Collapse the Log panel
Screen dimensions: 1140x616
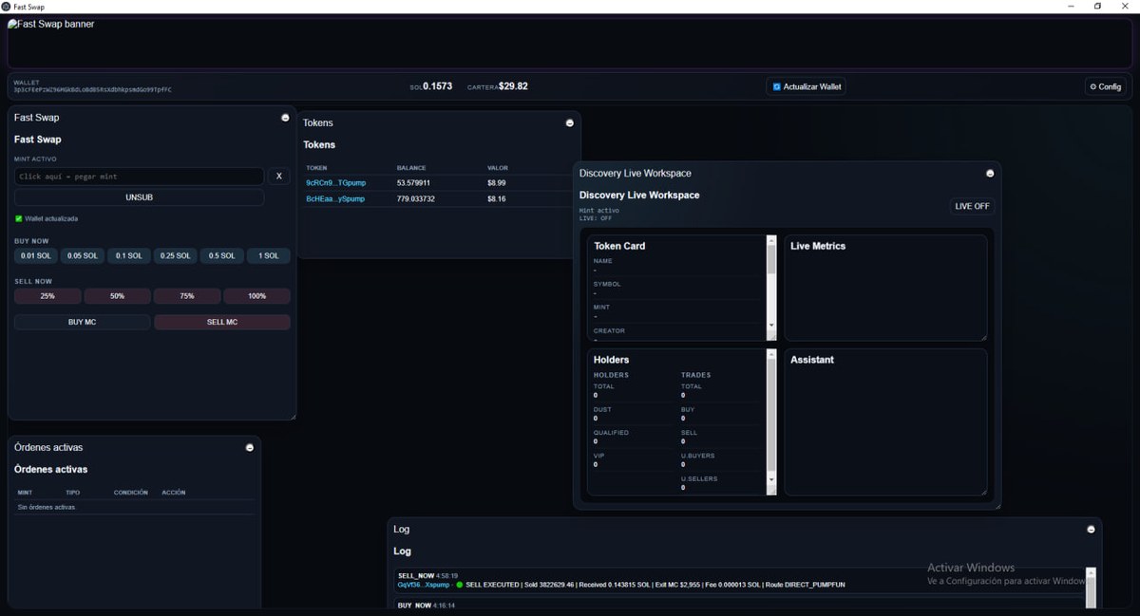coord(1091,529)
